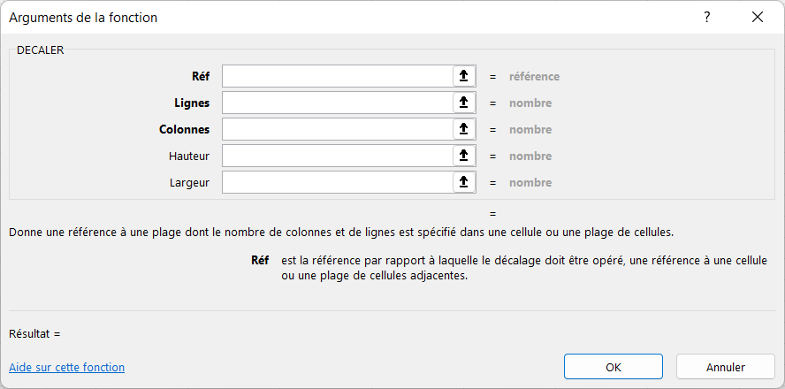Focus the Largeur input field
The image size is (785, 389).
[x=338, y=182]
